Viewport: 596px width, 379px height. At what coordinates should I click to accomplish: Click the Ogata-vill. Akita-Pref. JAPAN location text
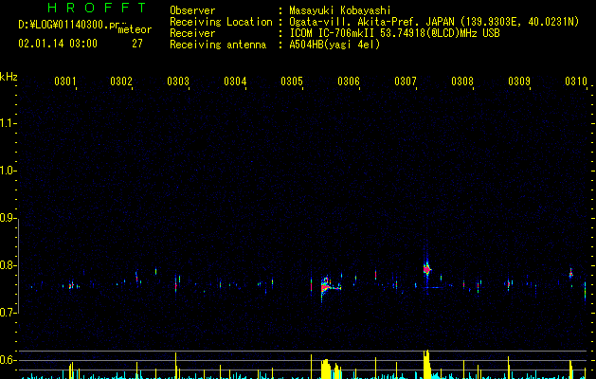pyautogui.click(x=434, y=22)
